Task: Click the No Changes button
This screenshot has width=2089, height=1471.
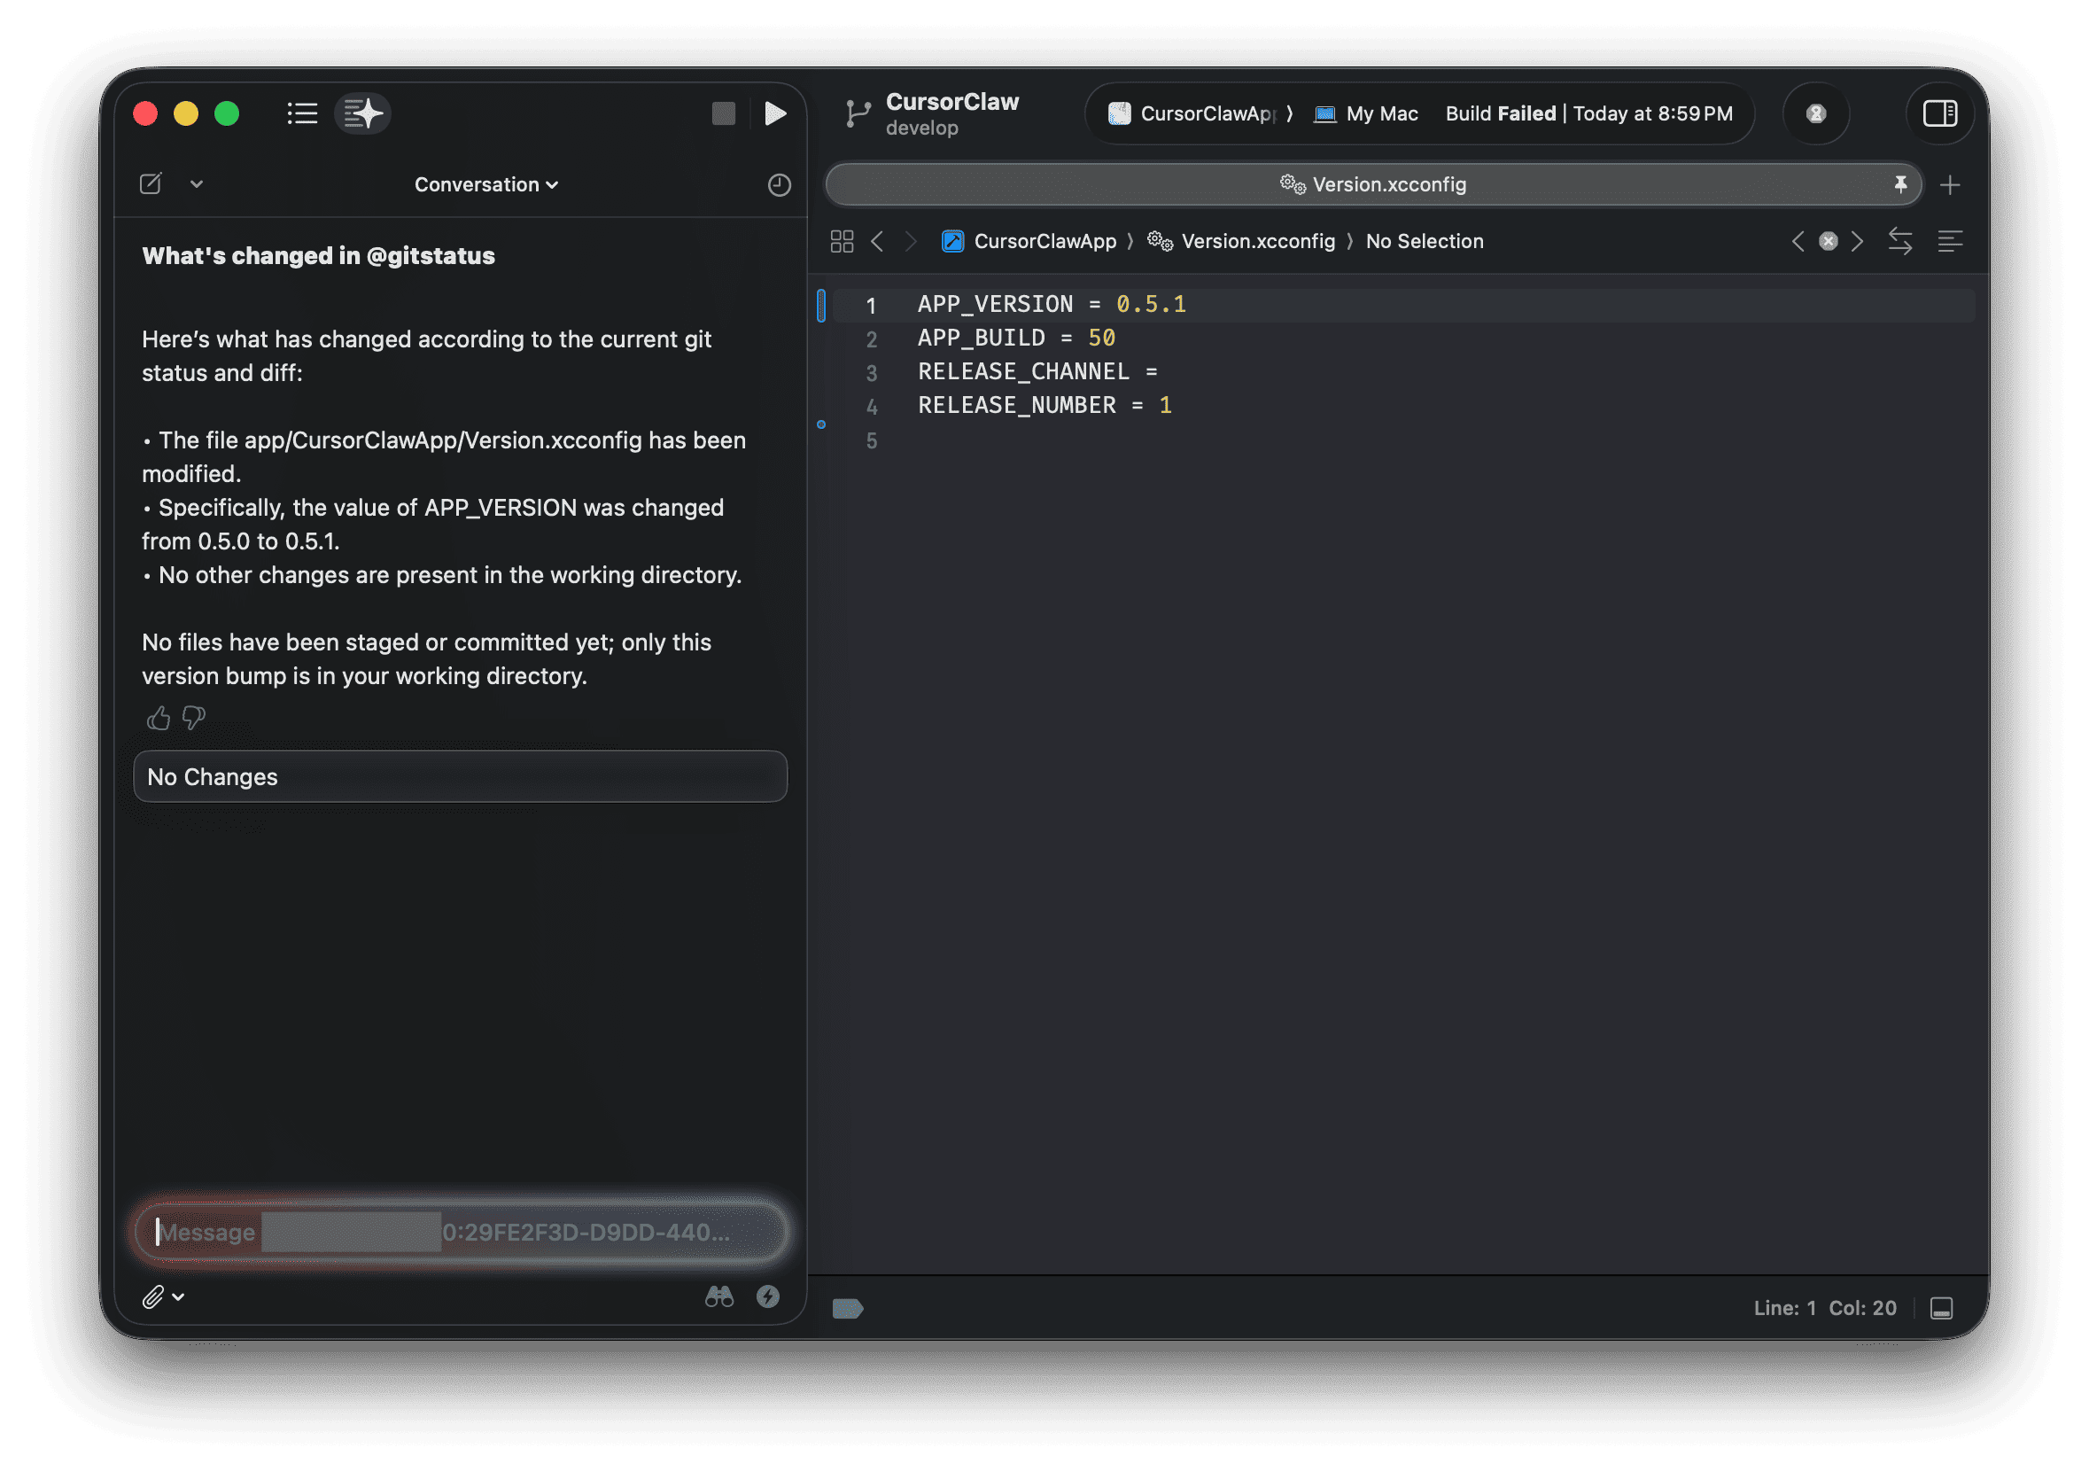Action: pos(461,776)
